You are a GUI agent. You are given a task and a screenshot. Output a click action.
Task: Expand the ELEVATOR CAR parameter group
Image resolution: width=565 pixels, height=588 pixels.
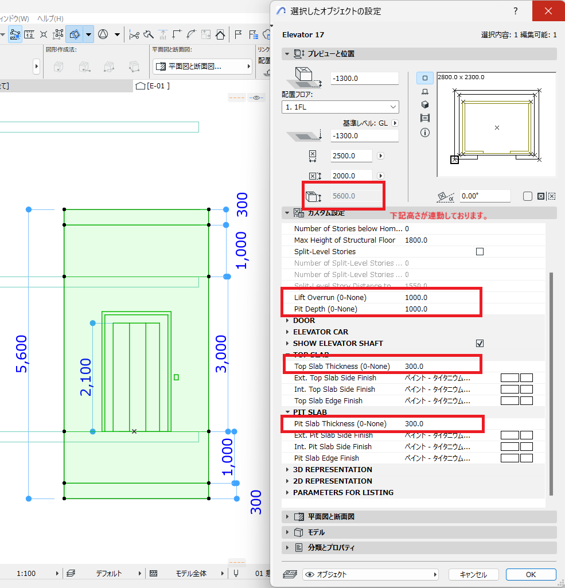pos(287,332)
